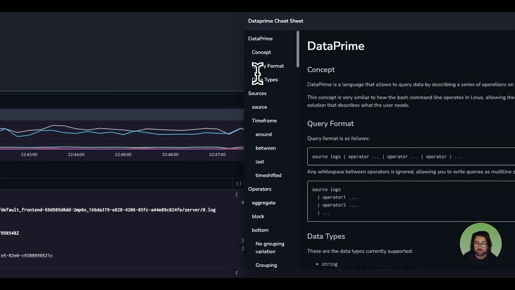Screen dimensions: 515x290
Task: Click the 'string' data type bullet
Action: [x=330, y=264]
